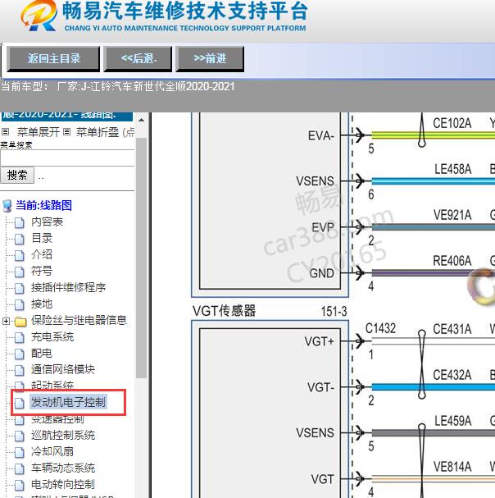Expand all menus via 菜单展开
The width and height of the screenshot is (495, 498).
pos(38,132)
